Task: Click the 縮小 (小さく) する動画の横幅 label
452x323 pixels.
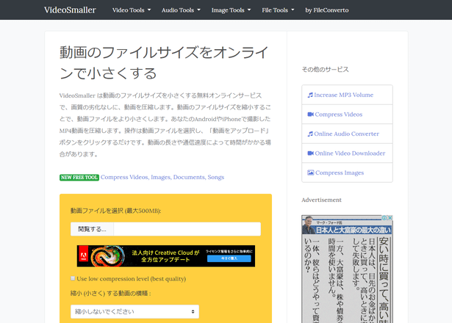Action: (x=111, y=294)
